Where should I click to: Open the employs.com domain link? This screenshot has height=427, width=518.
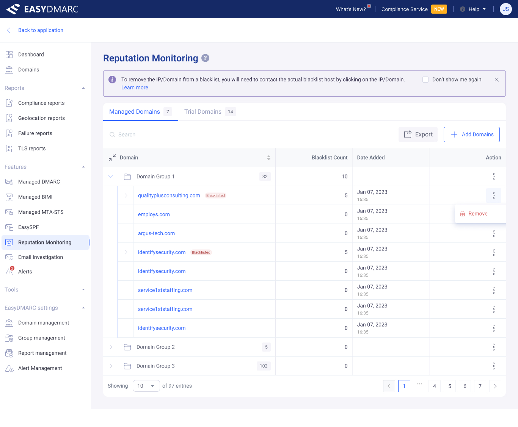coord(154,214)
